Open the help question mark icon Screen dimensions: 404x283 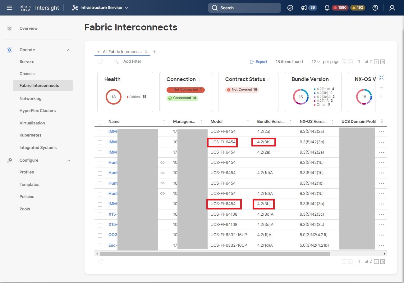[x=375, y=8]
